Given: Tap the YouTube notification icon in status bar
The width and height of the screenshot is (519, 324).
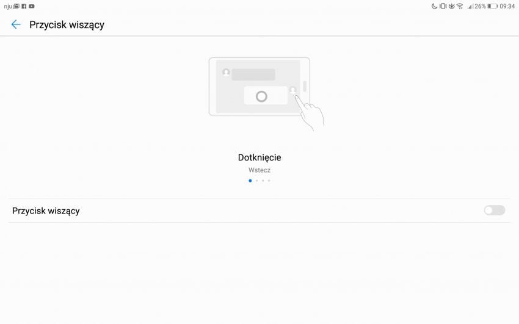Looking at the screenshot, I should click(31, 6).
